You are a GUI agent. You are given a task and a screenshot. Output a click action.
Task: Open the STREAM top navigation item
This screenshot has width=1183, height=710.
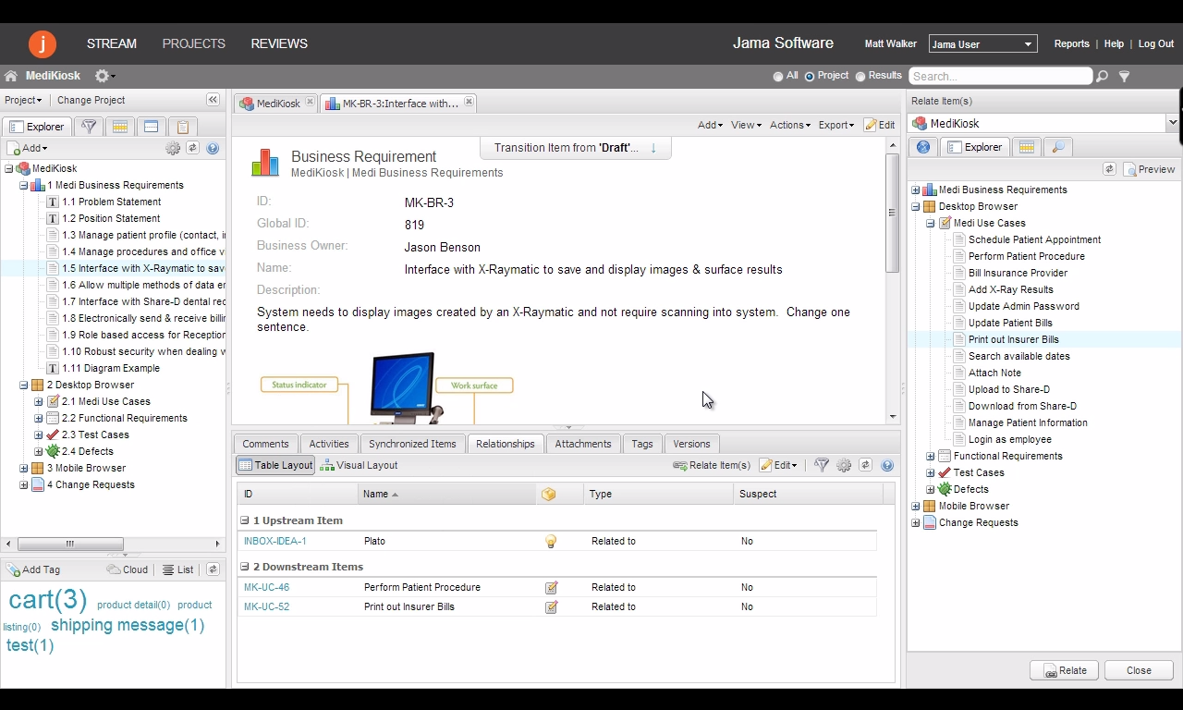point(112,43)
